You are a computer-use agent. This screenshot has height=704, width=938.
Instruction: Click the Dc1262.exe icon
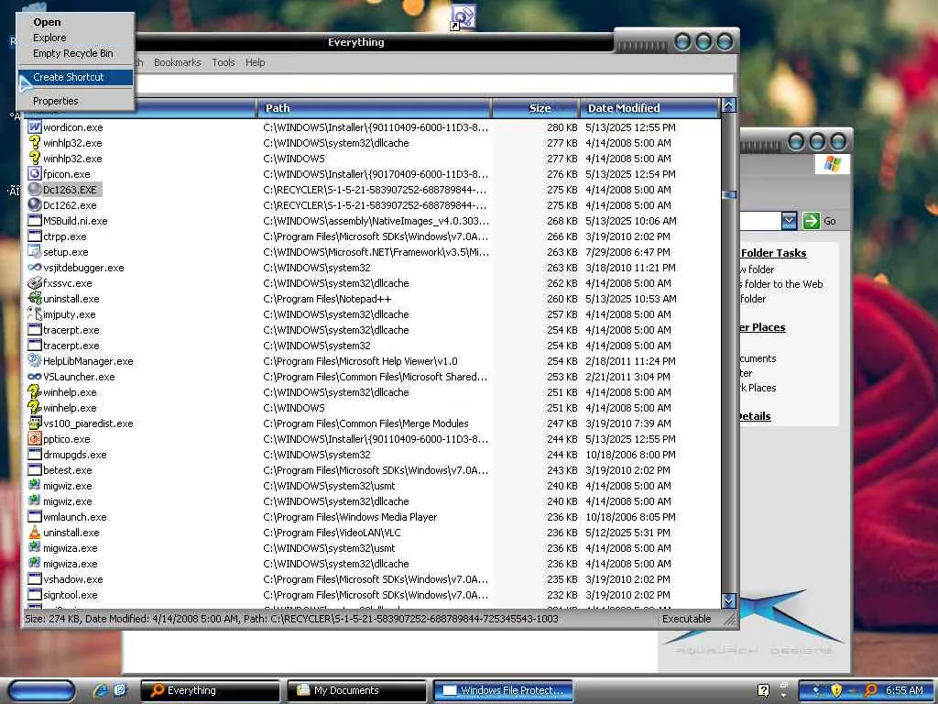(x=35, y=204)
